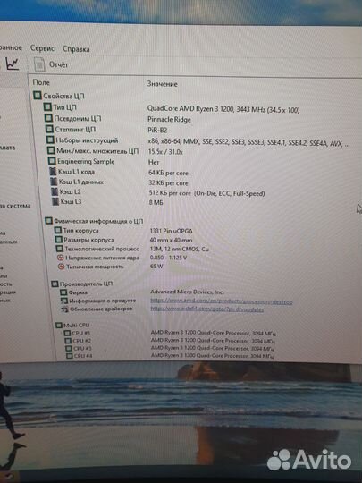Click the chip icon beside Кэш L3
This screenshot has height=483, width=362.
point(55,201)
